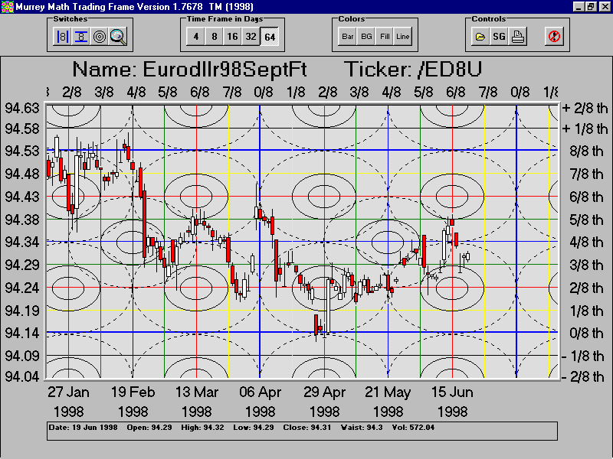
Task: Select the 64-day time frame
Action: point(270,36)
